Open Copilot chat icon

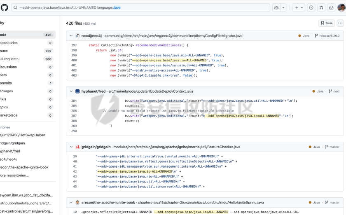pyautogui.click(x=276, y=8)
